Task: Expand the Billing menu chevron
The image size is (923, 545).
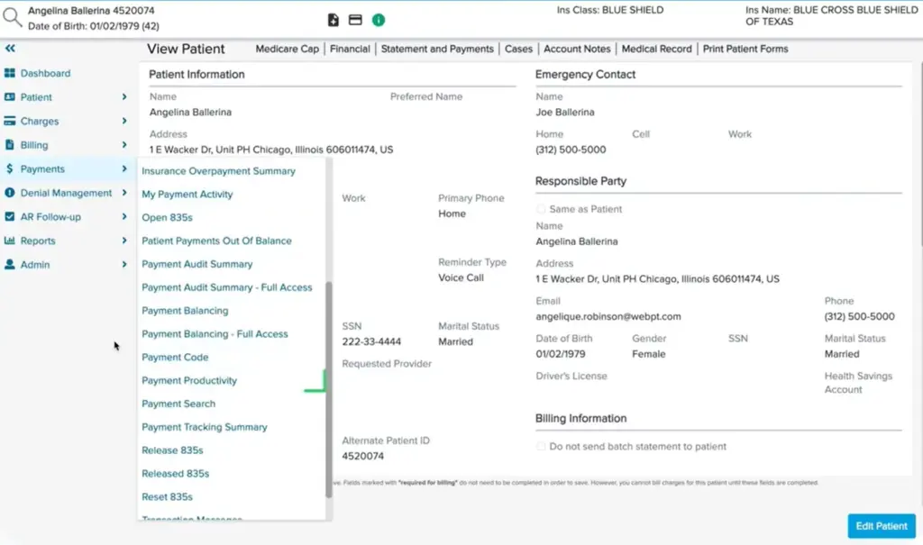Action: pos(124,145)
